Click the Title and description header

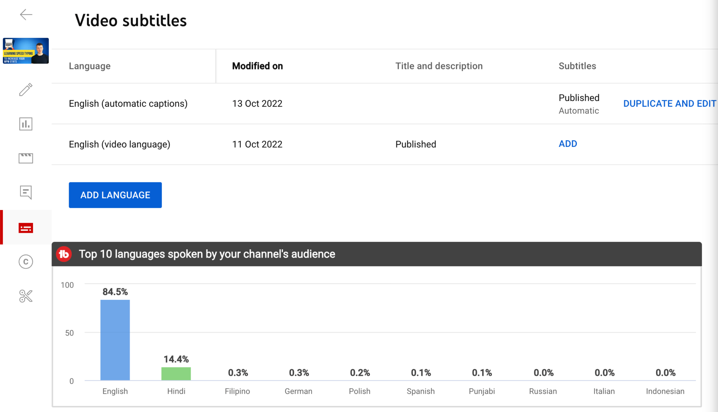[439, 66]
